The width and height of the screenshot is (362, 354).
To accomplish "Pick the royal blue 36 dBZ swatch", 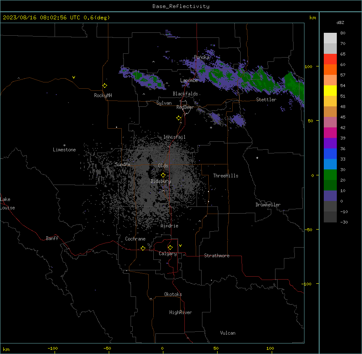I will [x=330, y=153].
